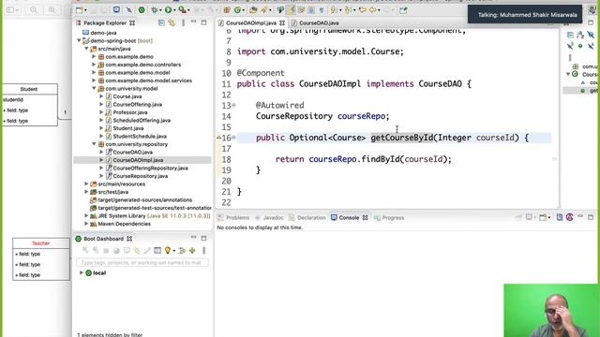The width and height of the screenshot is (600, 337).
Task: Collapse the demo-spring-boot project node
Action: [x=79, y=40]
